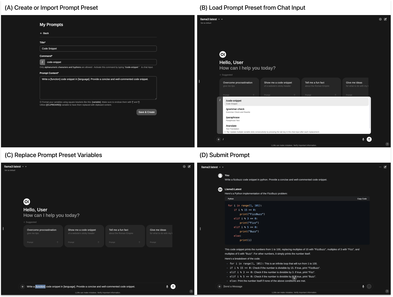
Task: Choose the /paraphrase command
Action: (x=296, y=119)
